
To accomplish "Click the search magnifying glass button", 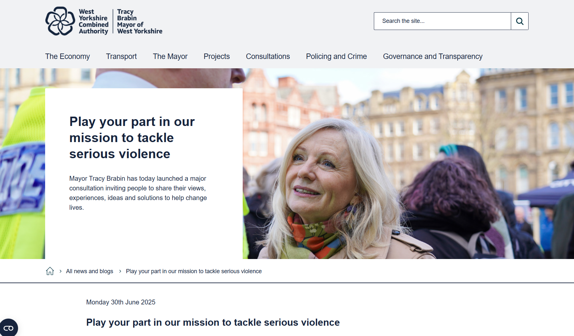I will pyautogui.click(x=520, y=21).
